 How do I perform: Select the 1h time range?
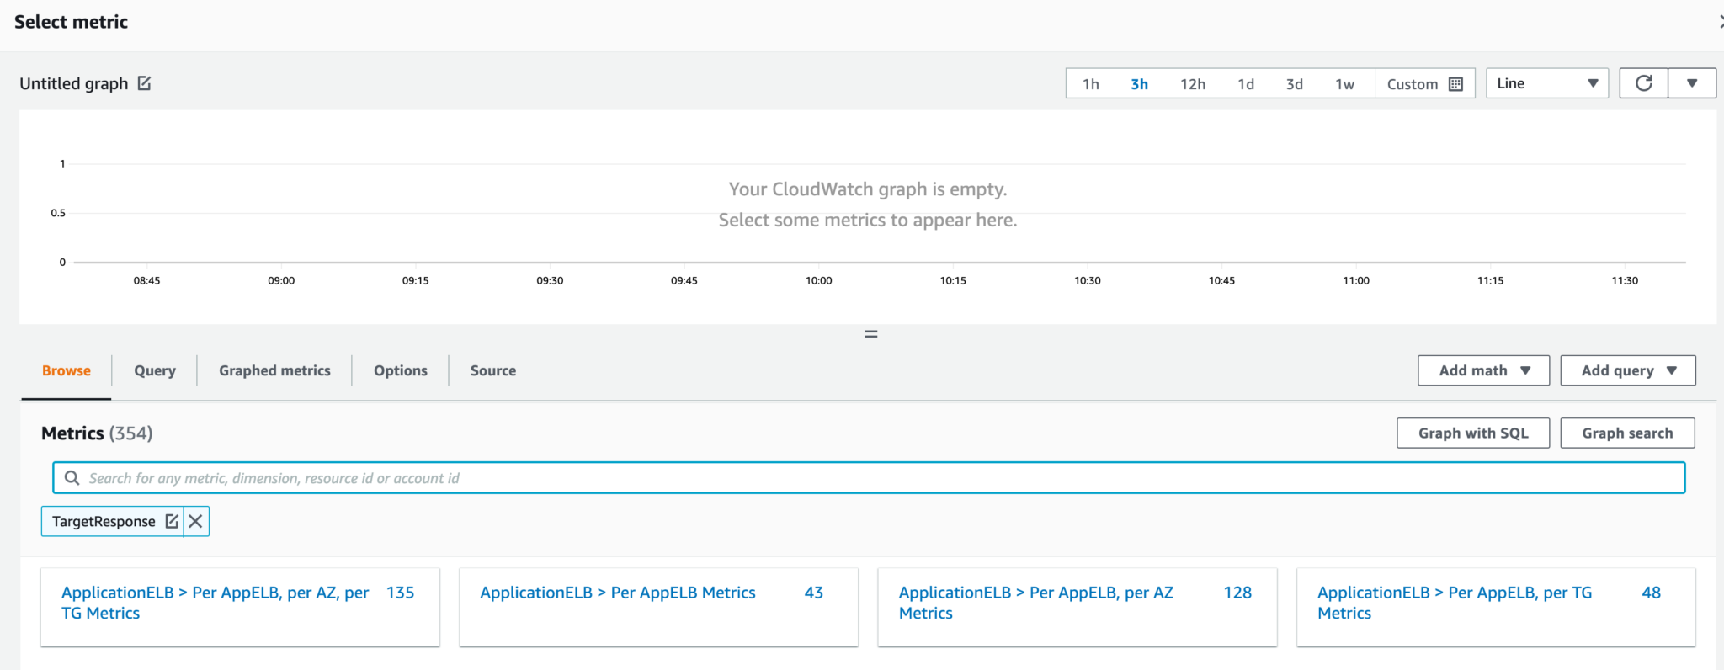click(x=1091, y=84)
